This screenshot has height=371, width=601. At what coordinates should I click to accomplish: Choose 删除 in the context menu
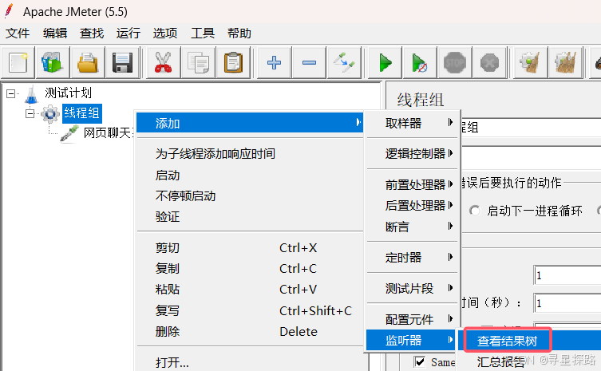250,332
